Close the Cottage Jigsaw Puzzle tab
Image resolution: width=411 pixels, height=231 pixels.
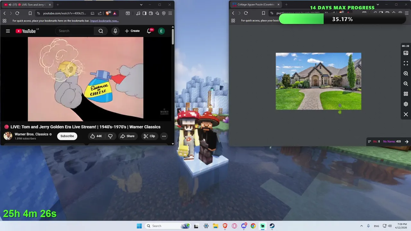tap(278, 4)
